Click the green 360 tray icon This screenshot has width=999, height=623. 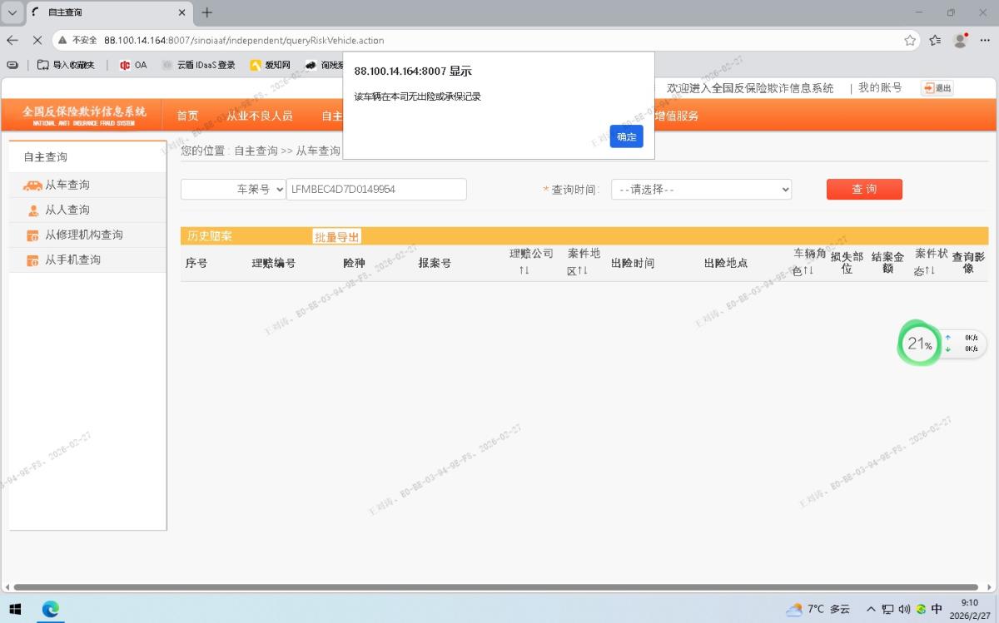(921, 609)
